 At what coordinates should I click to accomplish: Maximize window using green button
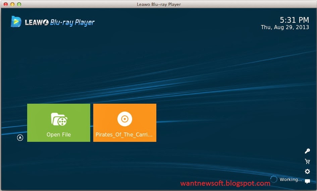(19, 4)
